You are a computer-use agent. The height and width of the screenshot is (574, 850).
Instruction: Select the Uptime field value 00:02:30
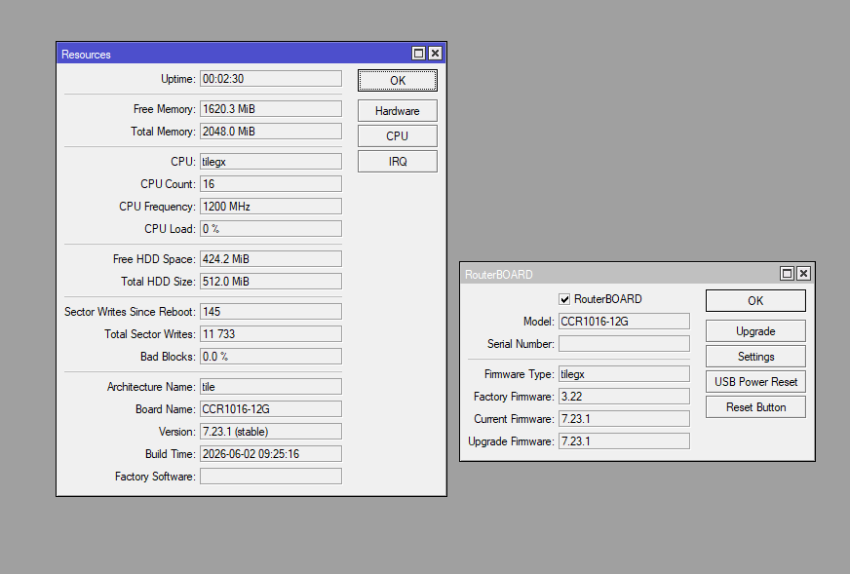[x=271, y=79]
